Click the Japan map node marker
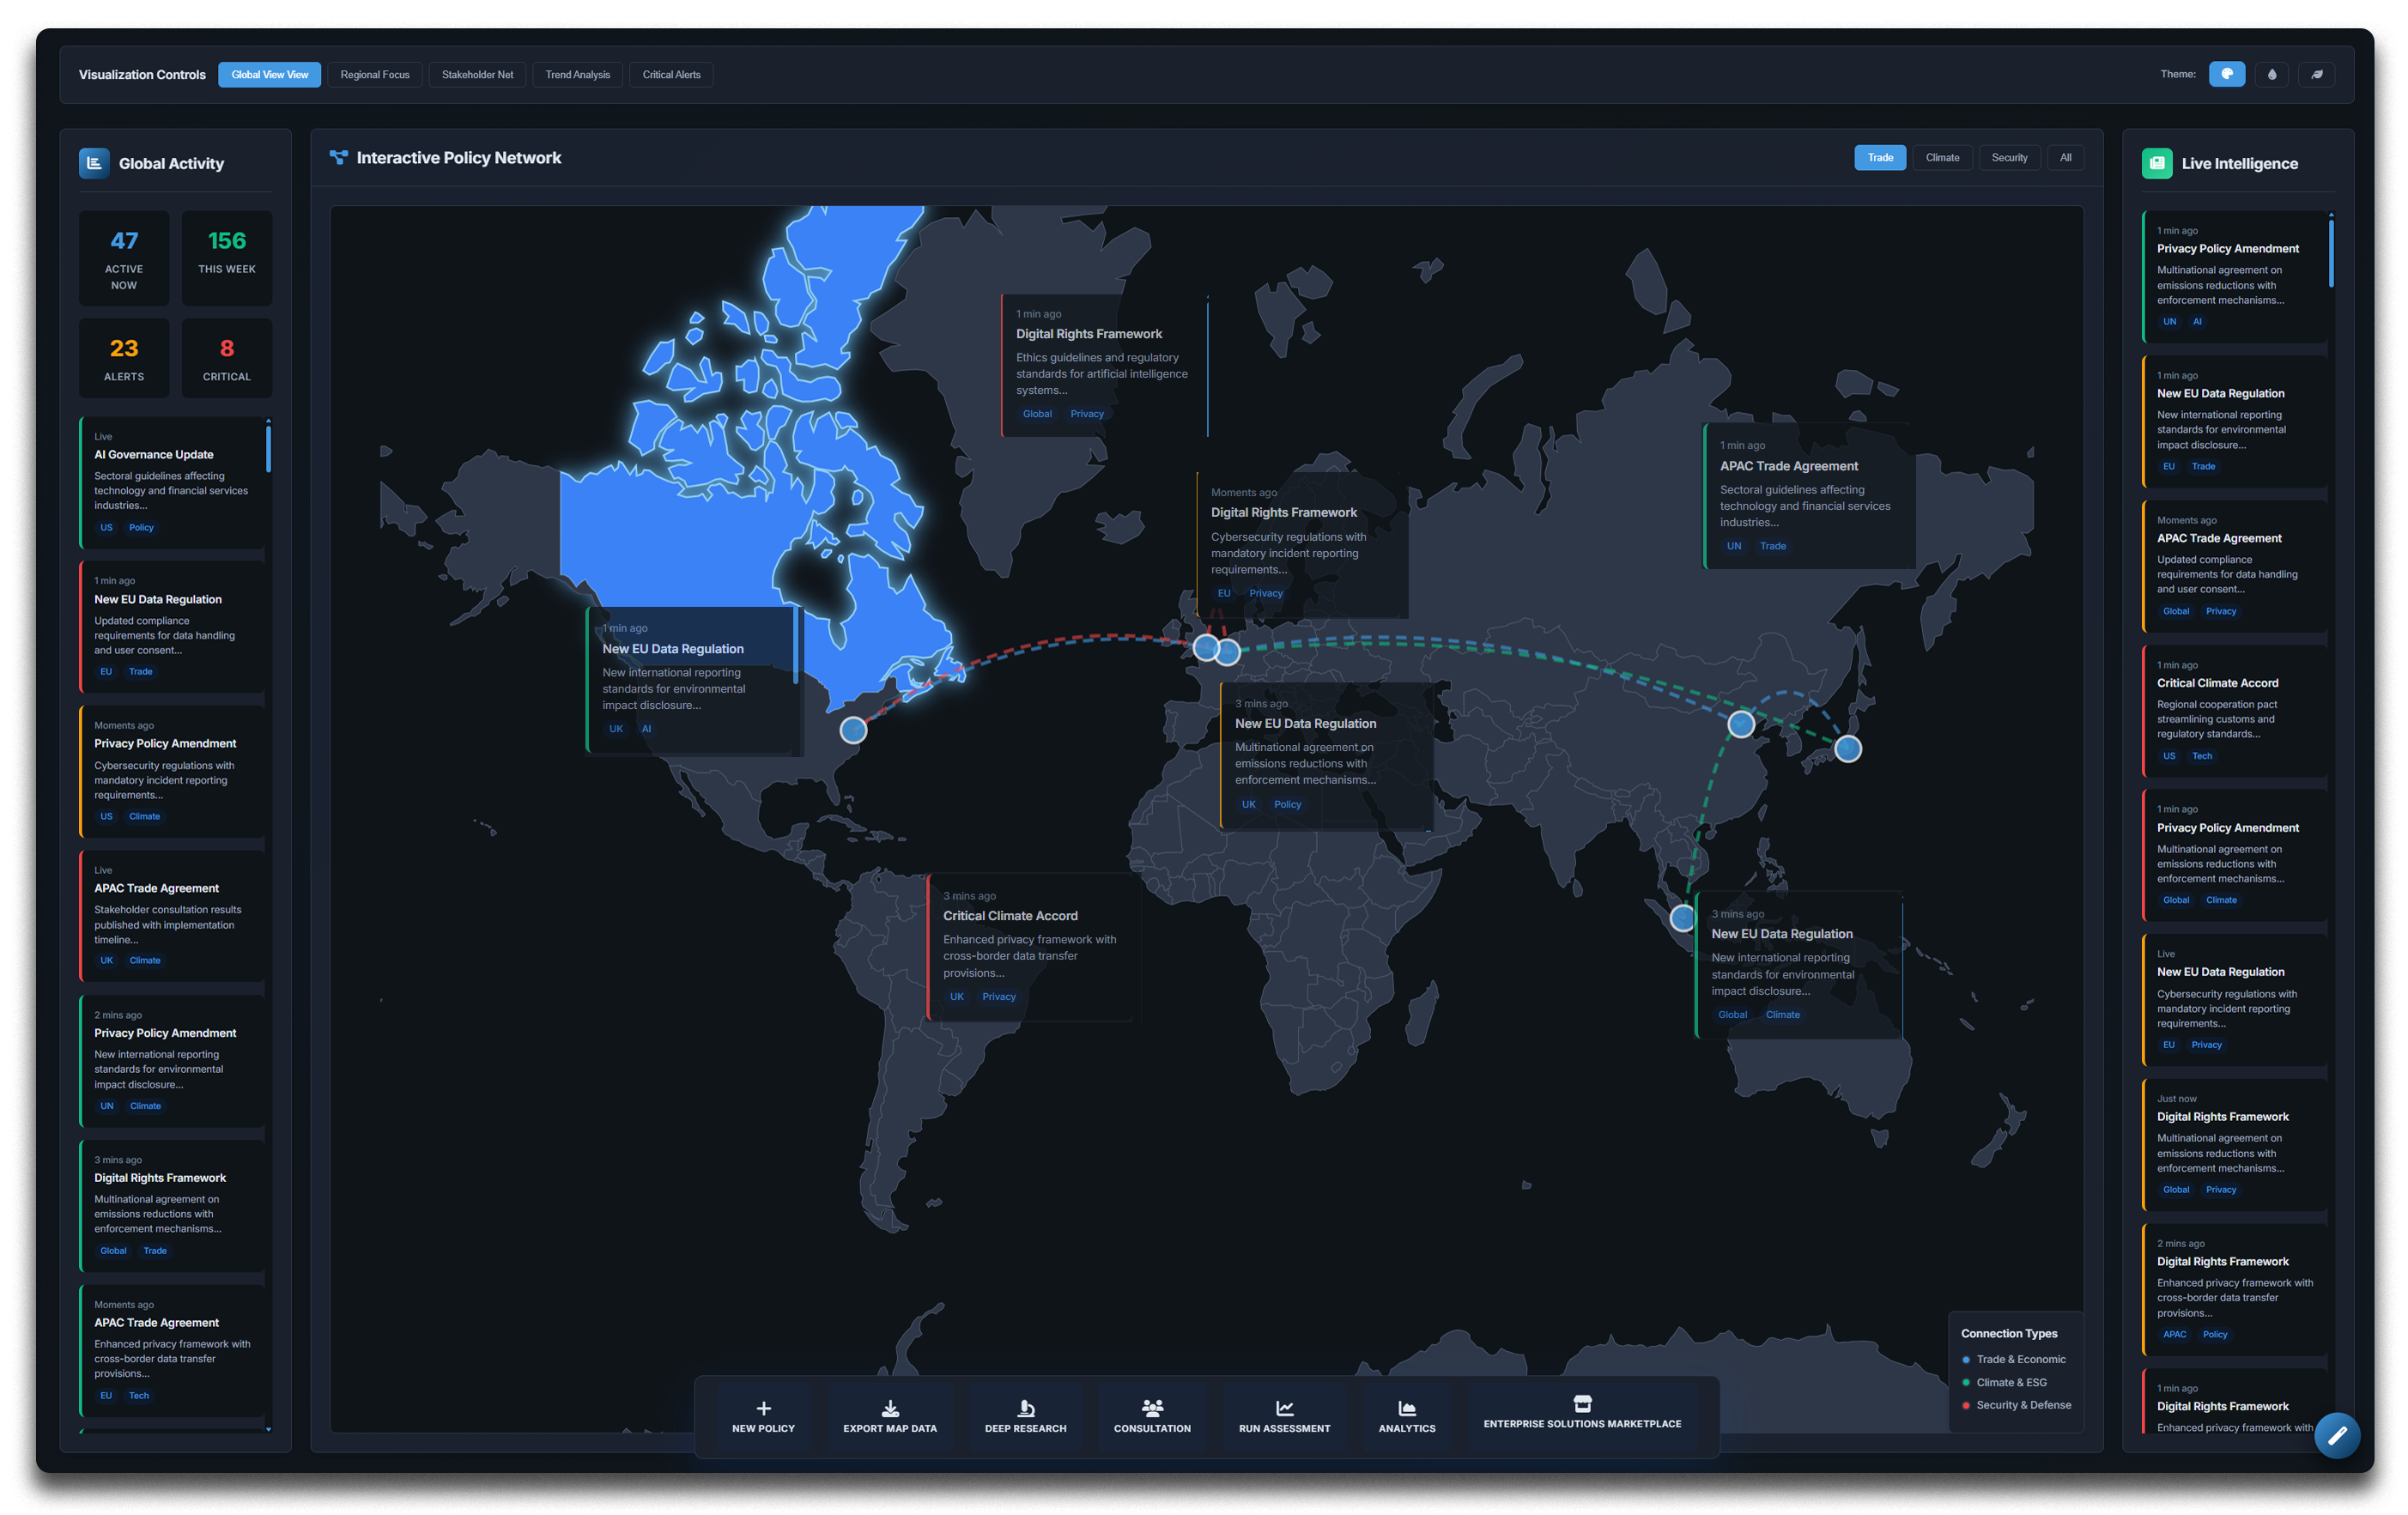This screenshot has width=2408, height=1515. [1847, 748]
